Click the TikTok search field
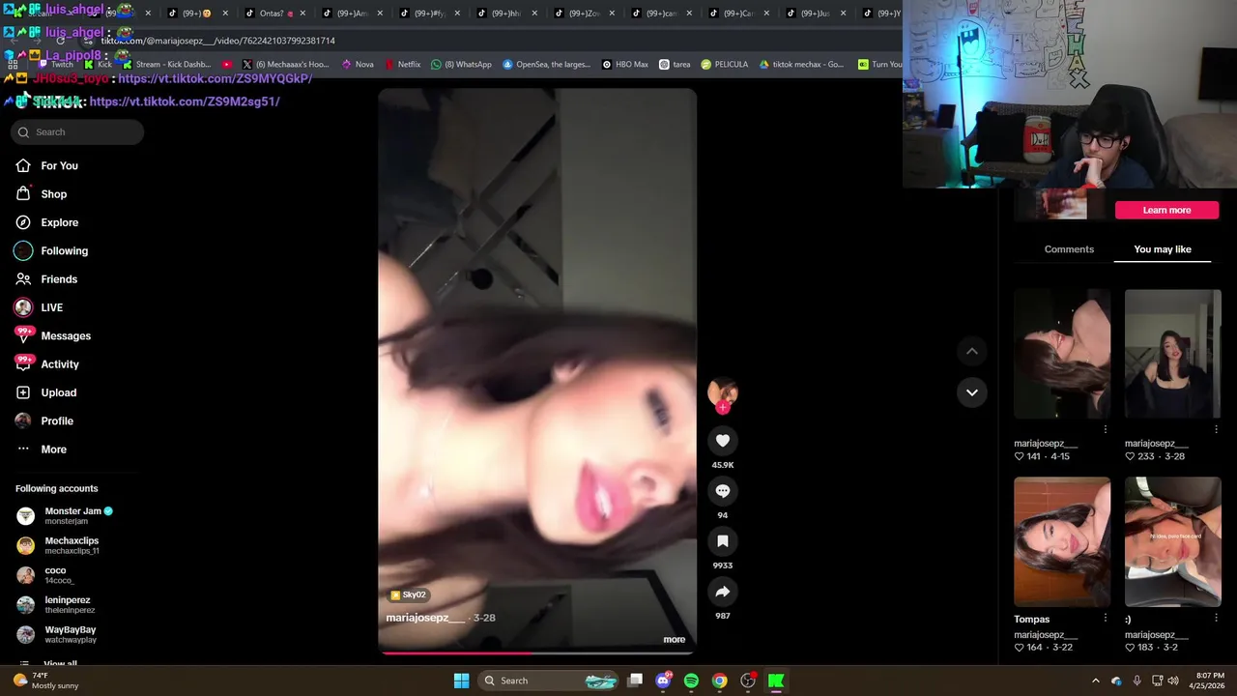 (77, 132)
